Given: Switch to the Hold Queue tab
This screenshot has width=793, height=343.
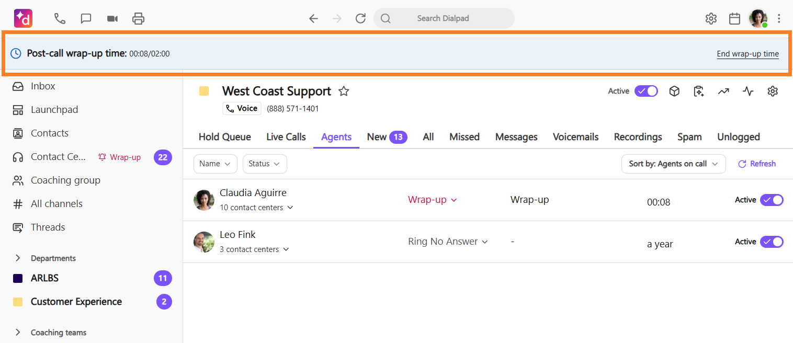Looking at the screenshot, I should (x=225, y=137).
